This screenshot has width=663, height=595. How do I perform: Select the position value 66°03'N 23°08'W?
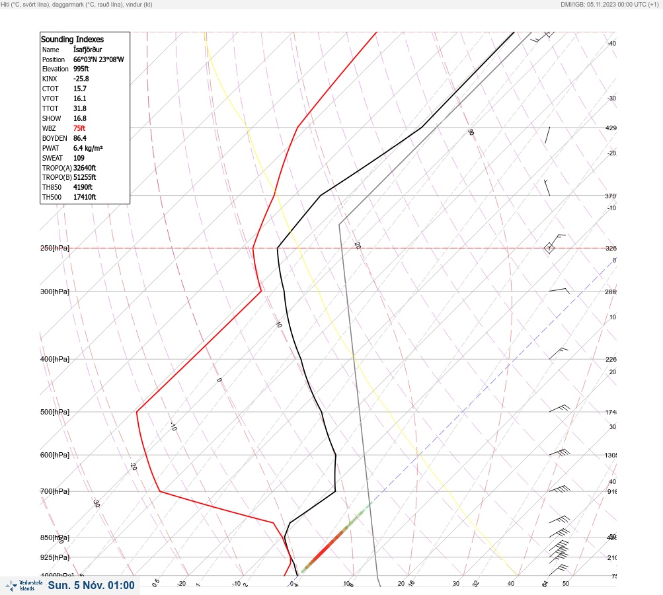pyautogui.click(x=98, y=59)
